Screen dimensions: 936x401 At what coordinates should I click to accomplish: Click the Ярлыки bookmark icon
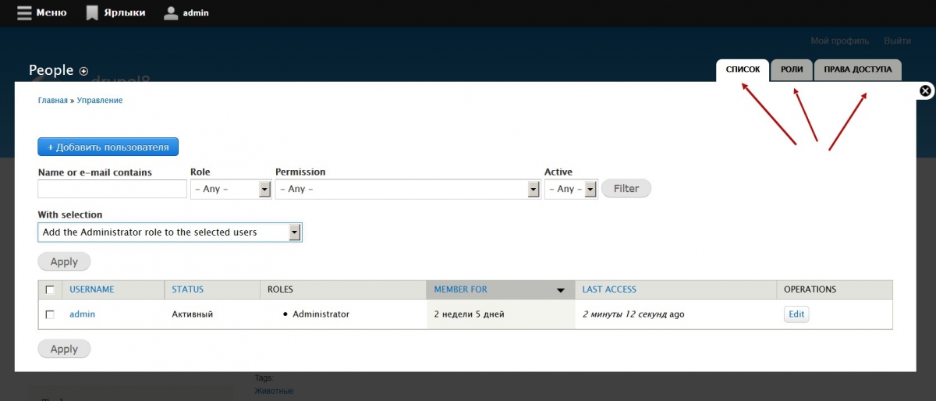click(92, 12)
